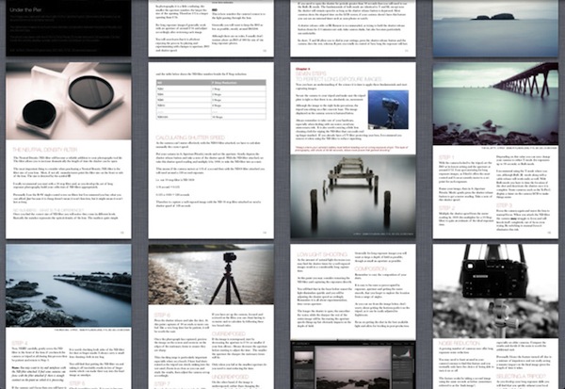Open the Neutral Density Filter page thumbnail

[x=69, y=151]
